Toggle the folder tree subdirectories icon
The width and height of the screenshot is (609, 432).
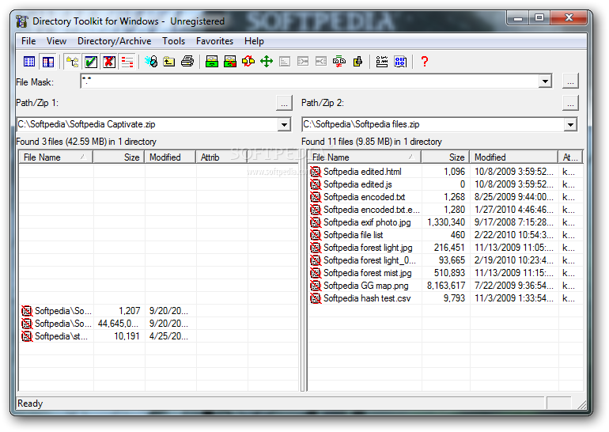72,62
